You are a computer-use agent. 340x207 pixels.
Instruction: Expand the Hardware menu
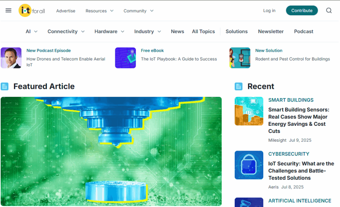[x=110, y=32]
